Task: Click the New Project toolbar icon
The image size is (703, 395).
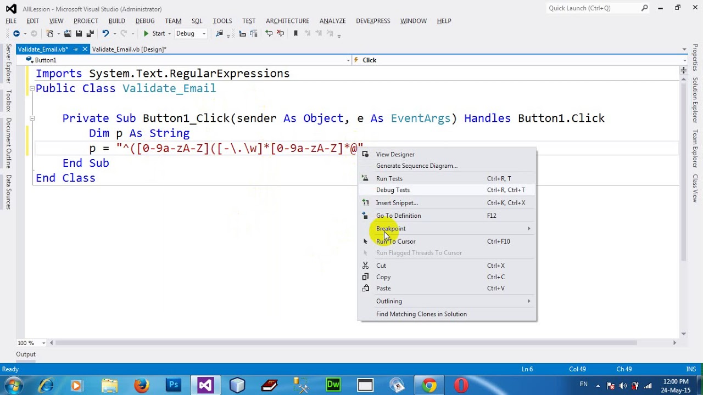Action: click(50, 33)
